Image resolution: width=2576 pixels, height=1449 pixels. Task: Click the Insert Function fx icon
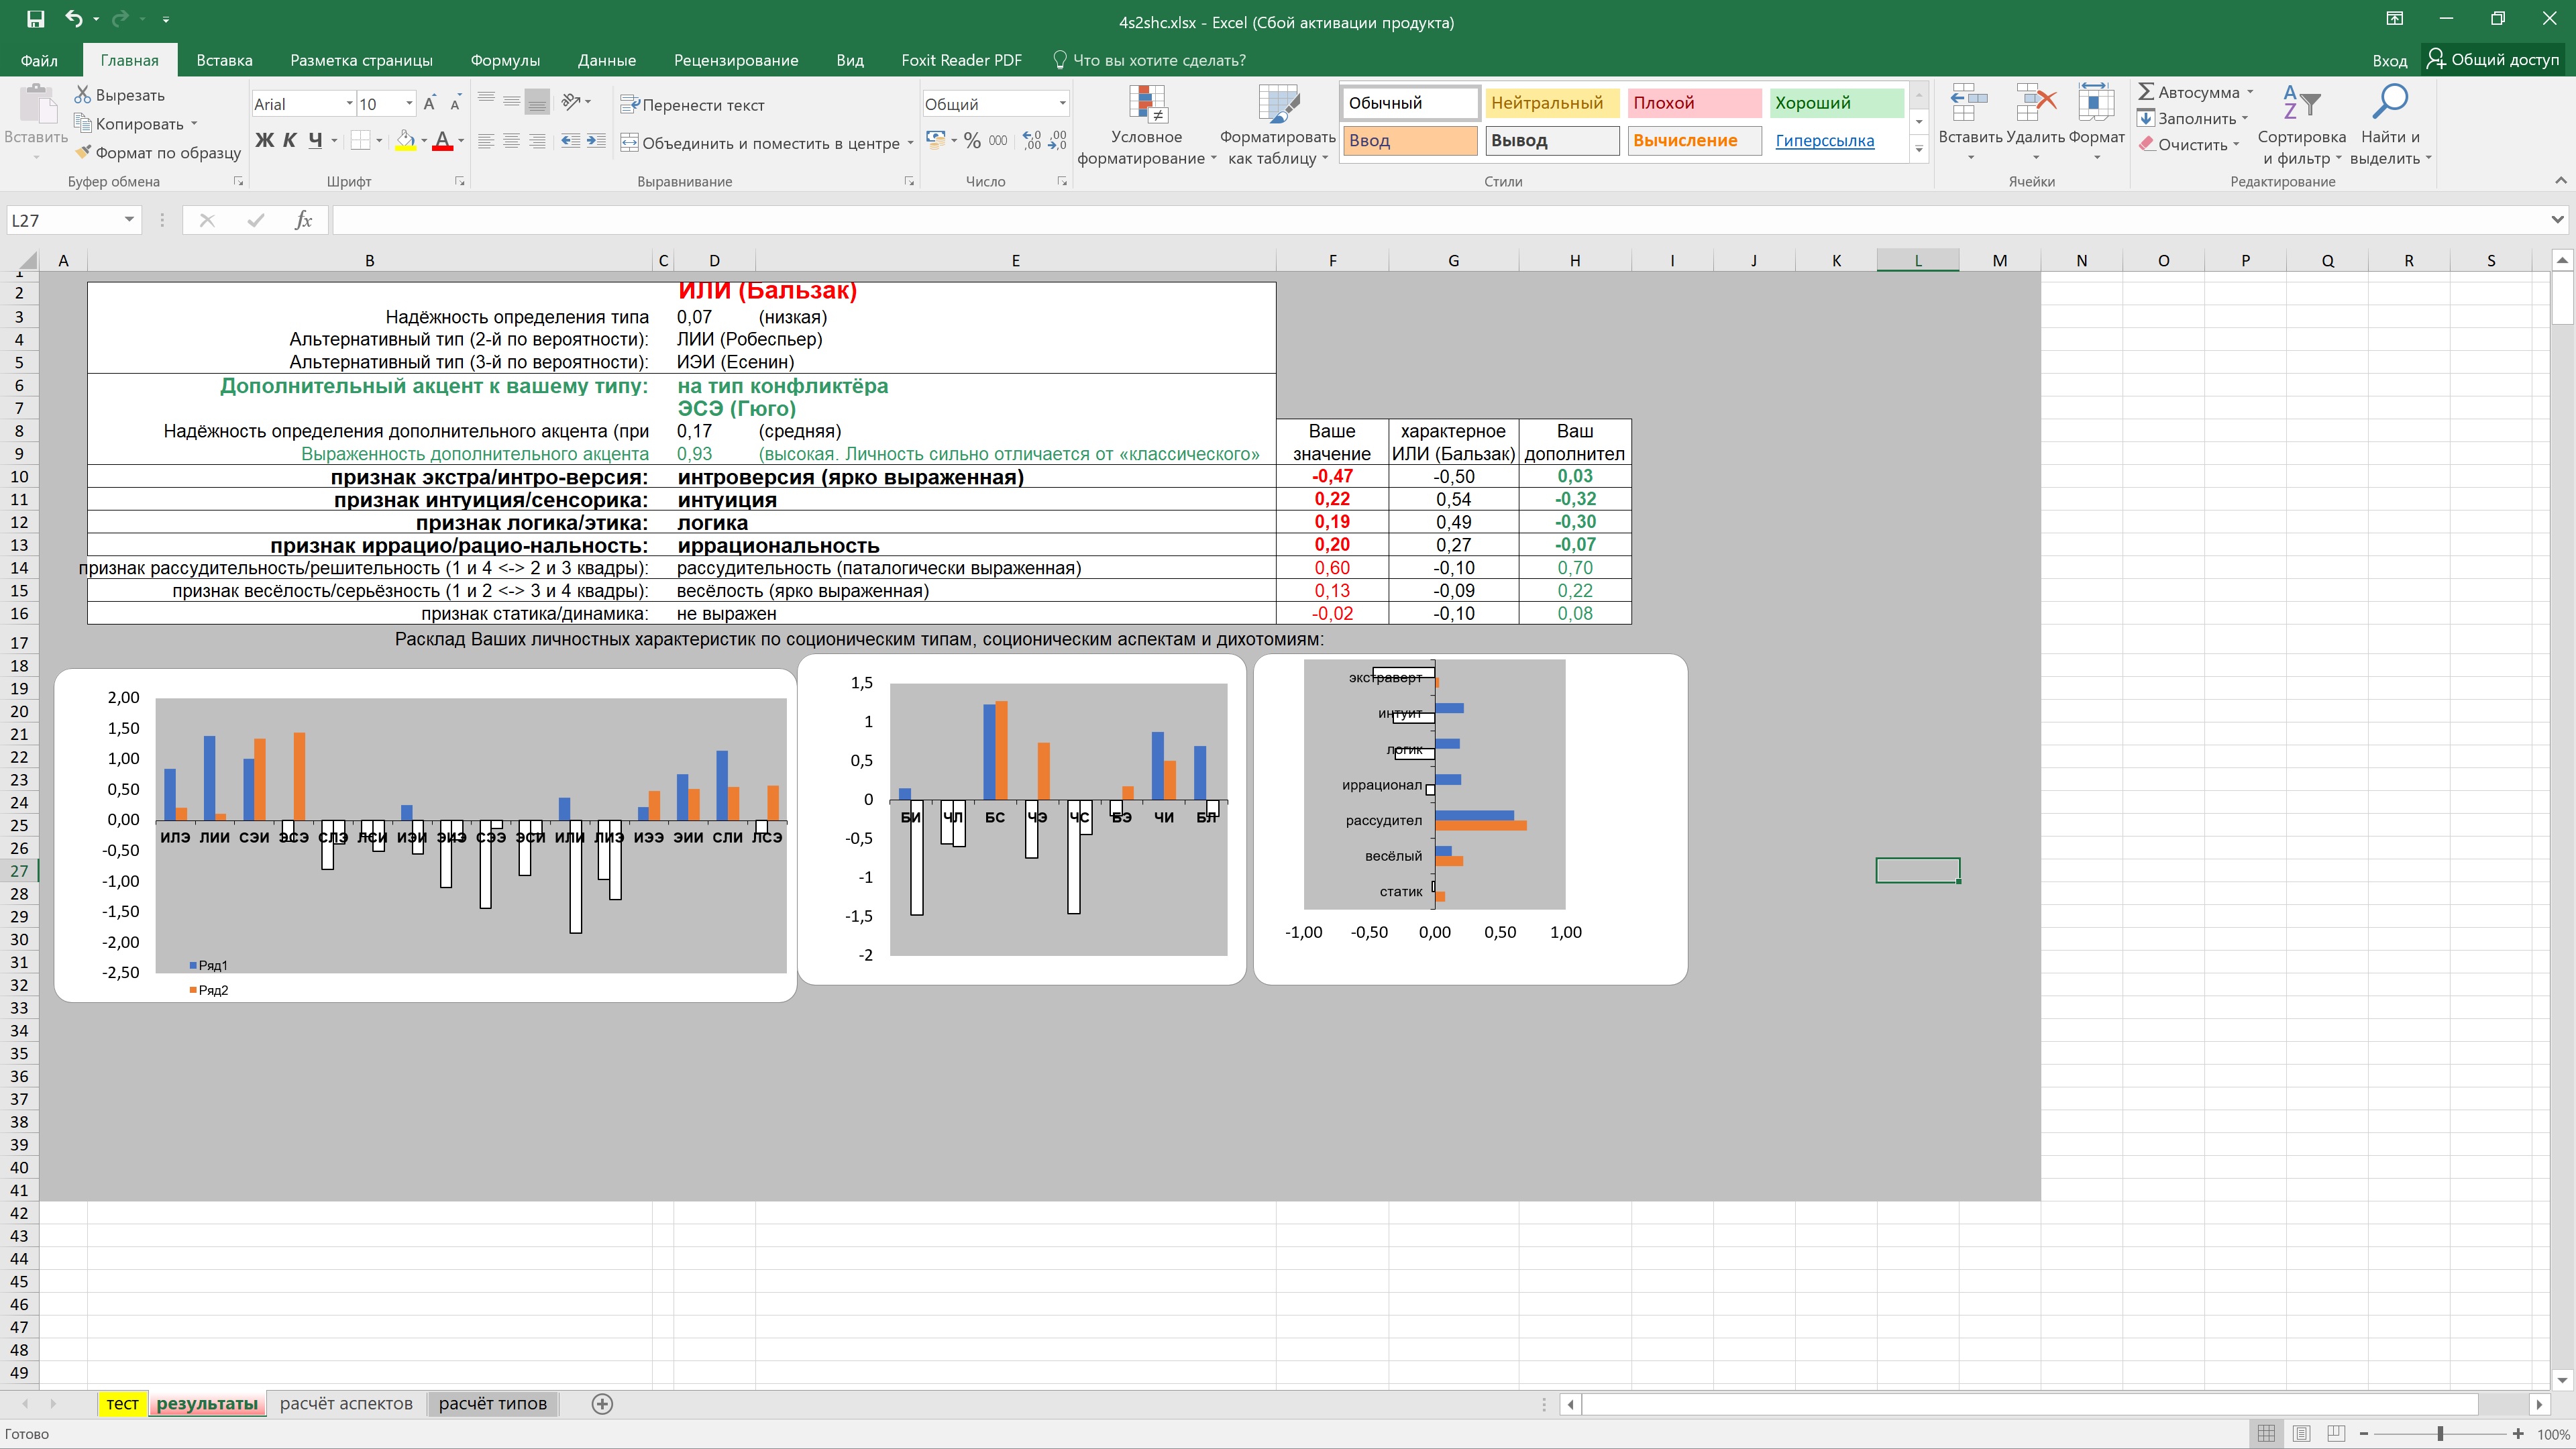(303, 220)
